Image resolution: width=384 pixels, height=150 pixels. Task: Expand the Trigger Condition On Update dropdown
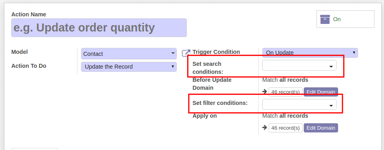310,53
